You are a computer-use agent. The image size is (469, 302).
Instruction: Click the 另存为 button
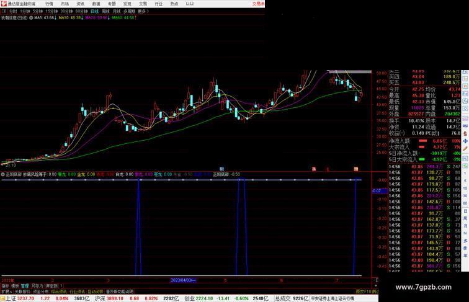pyautogui.click(x=37, y=286)
